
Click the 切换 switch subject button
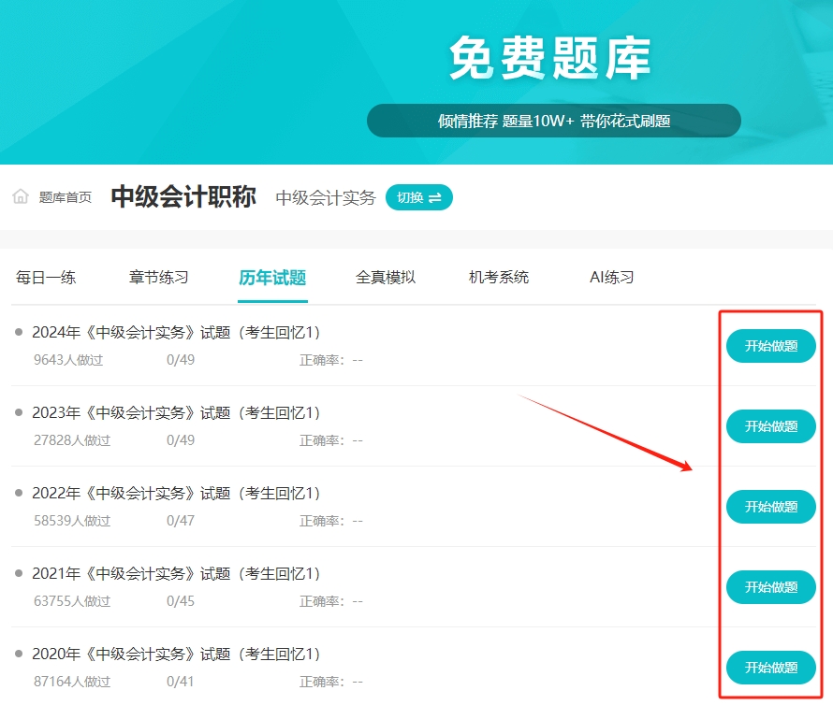(x=418, y=197)
